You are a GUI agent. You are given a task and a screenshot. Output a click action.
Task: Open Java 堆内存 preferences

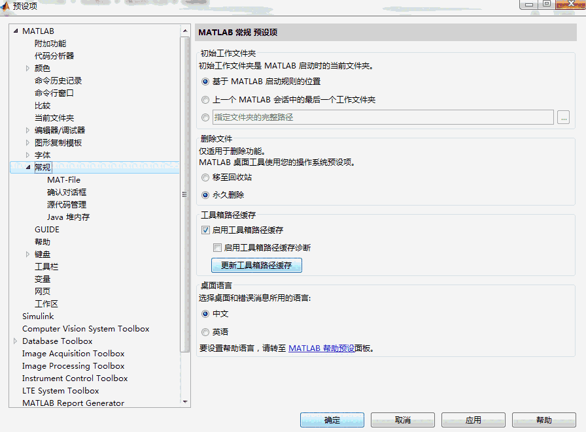[x=69, y=217]
